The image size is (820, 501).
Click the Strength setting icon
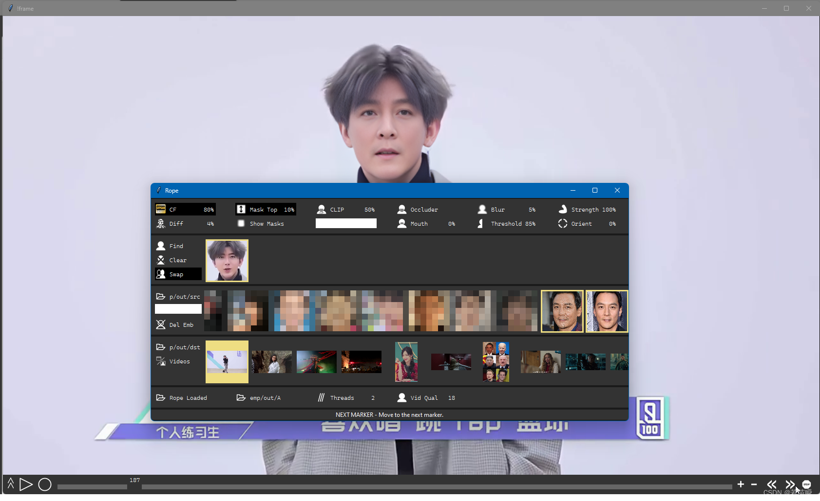[x=562, y=210]
